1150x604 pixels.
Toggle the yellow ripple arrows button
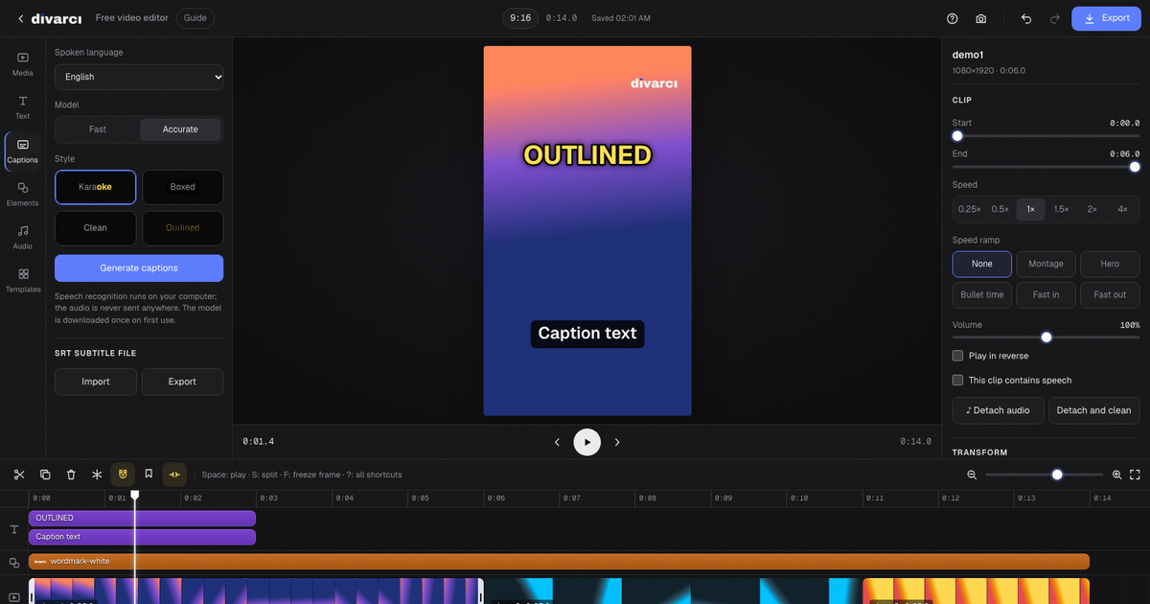pyautogui.click(x=174, y=474)
